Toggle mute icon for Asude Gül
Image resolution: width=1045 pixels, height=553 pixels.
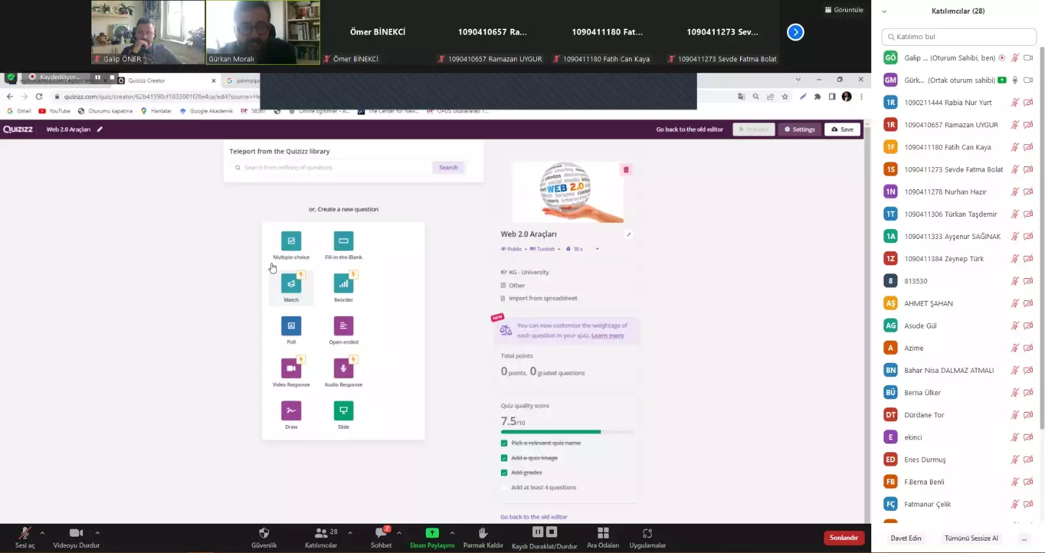1015,326
